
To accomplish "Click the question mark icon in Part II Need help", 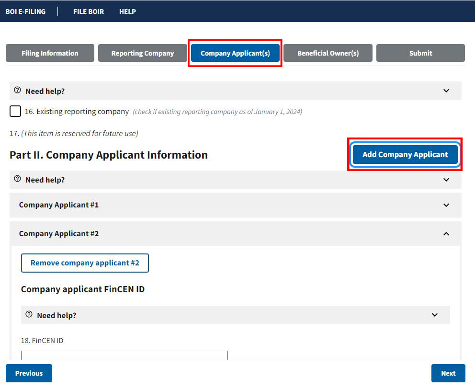I will [18, 178].
